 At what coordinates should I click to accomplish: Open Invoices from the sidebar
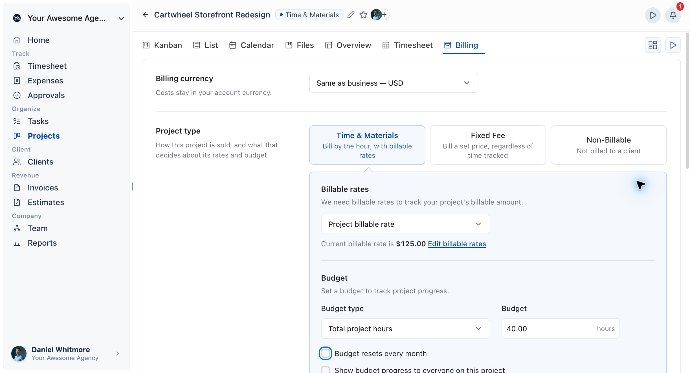(43, 188)
